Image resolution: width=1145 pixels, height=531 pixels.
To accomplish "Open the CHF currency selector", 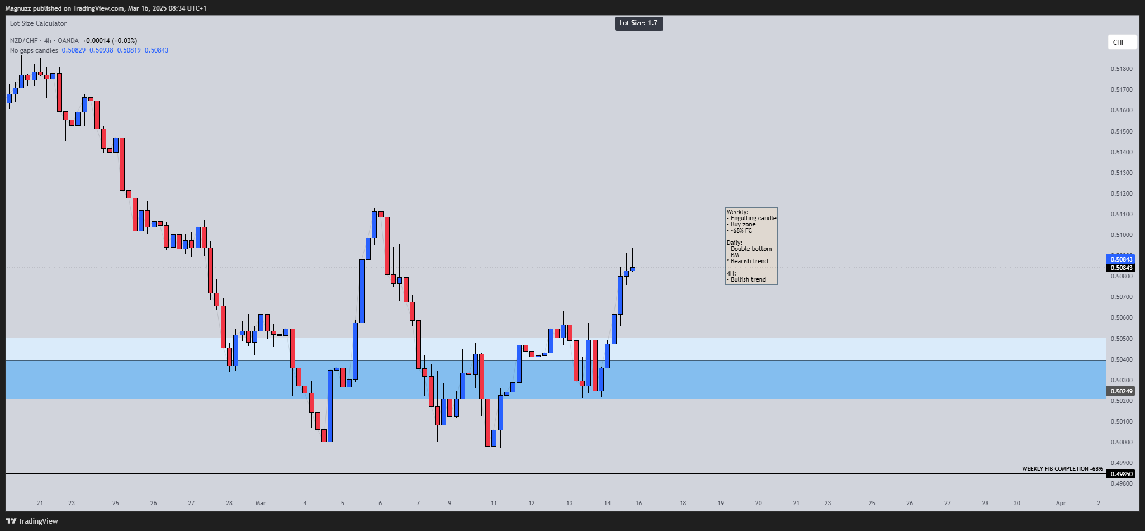I will [x=1122, y=42].
